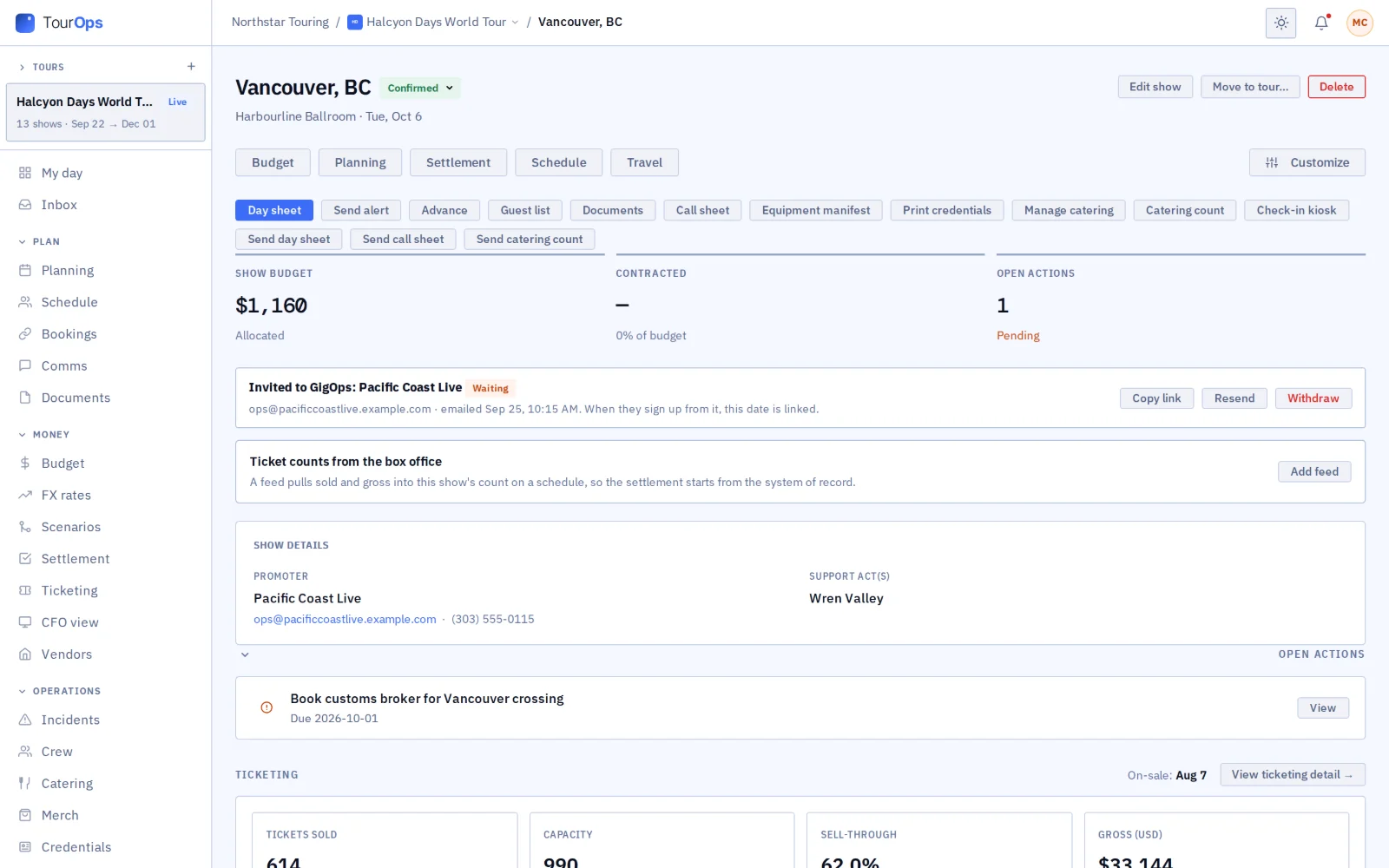Open the Halcyon Days World Tour breadcrumb dropdown
The image size is (1389, 868).
click(x=433, y=23)
